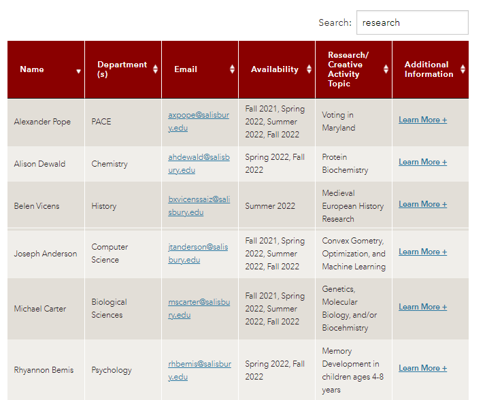The height and width of the screenshot is (400, 485).
Task: Show Learn More for Michael Carter
Action: pyautogui.click(x=422, y=307)
